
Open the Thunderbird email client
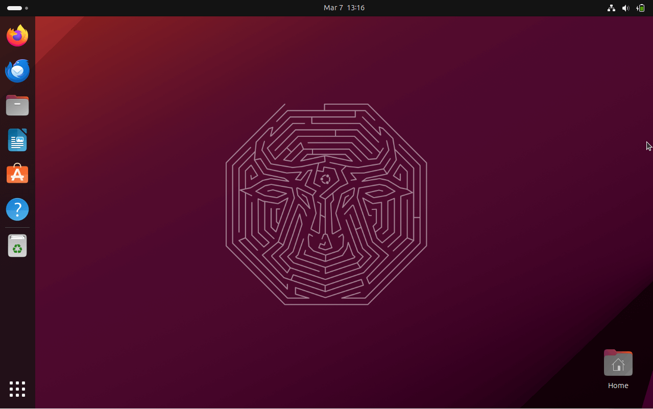[x=17, y=70]
